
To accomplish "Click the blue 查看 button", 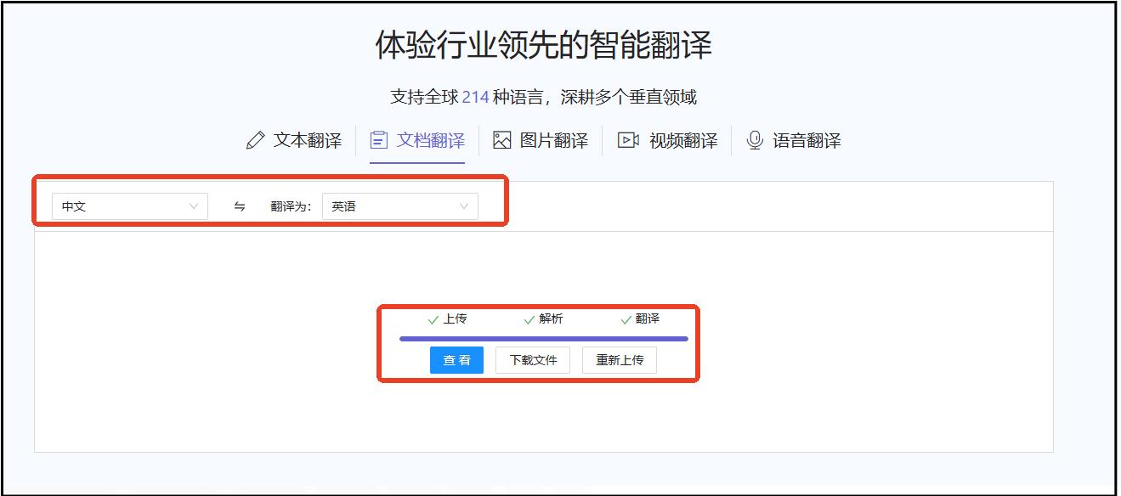I will coord(456,360).
